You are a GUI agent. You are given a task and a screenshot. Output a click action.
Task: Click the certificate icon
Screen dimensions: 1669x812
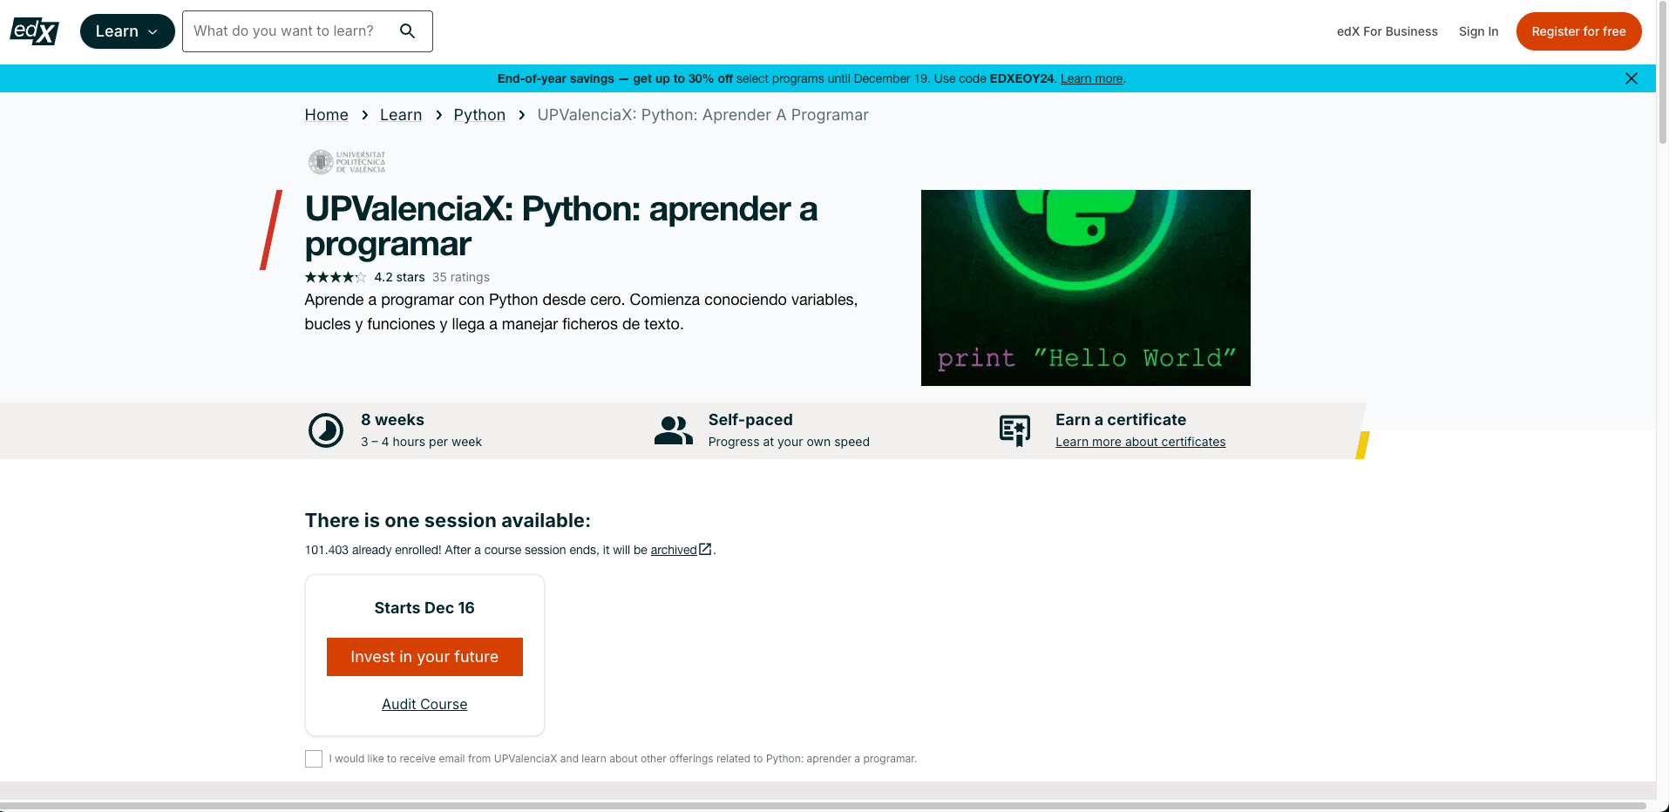(x=1015, y=430)
